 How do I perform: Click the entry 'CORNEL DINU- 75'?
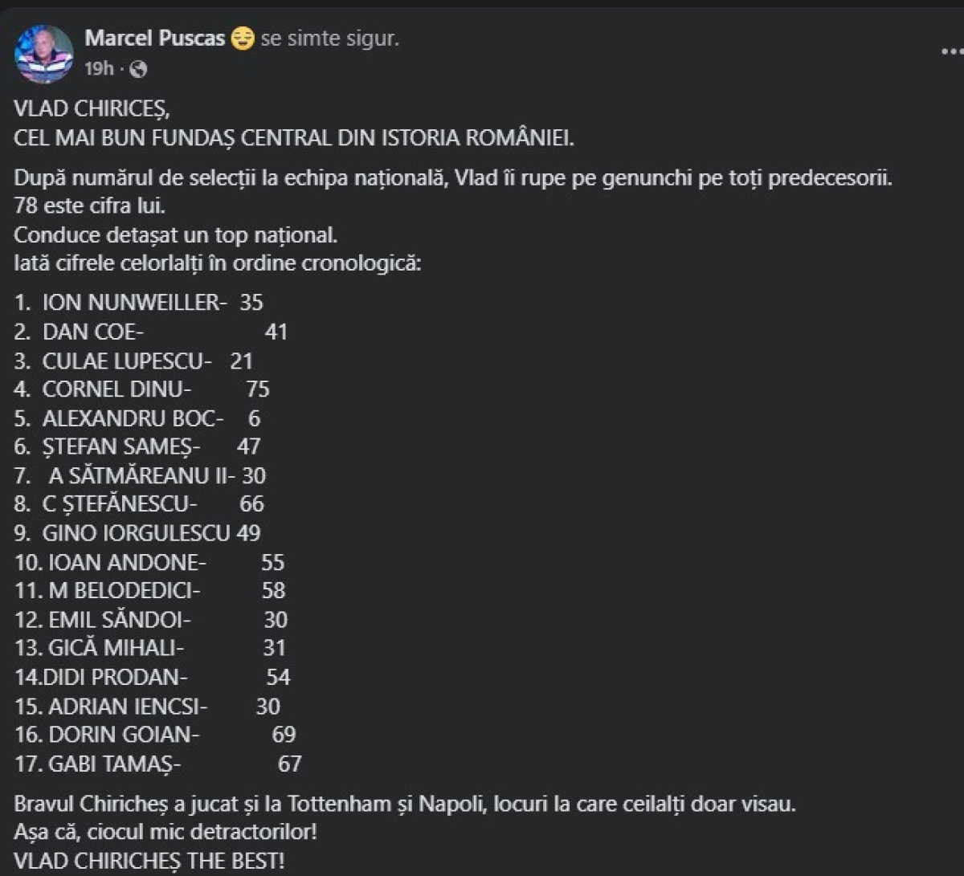[141, 391]
